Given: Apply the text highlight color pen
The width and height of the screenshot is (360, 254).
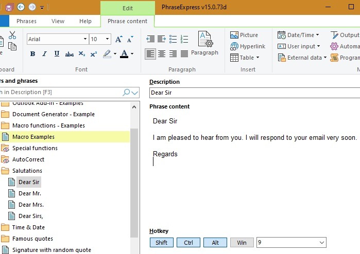Looking at the screenshot, I should (107, 54).
